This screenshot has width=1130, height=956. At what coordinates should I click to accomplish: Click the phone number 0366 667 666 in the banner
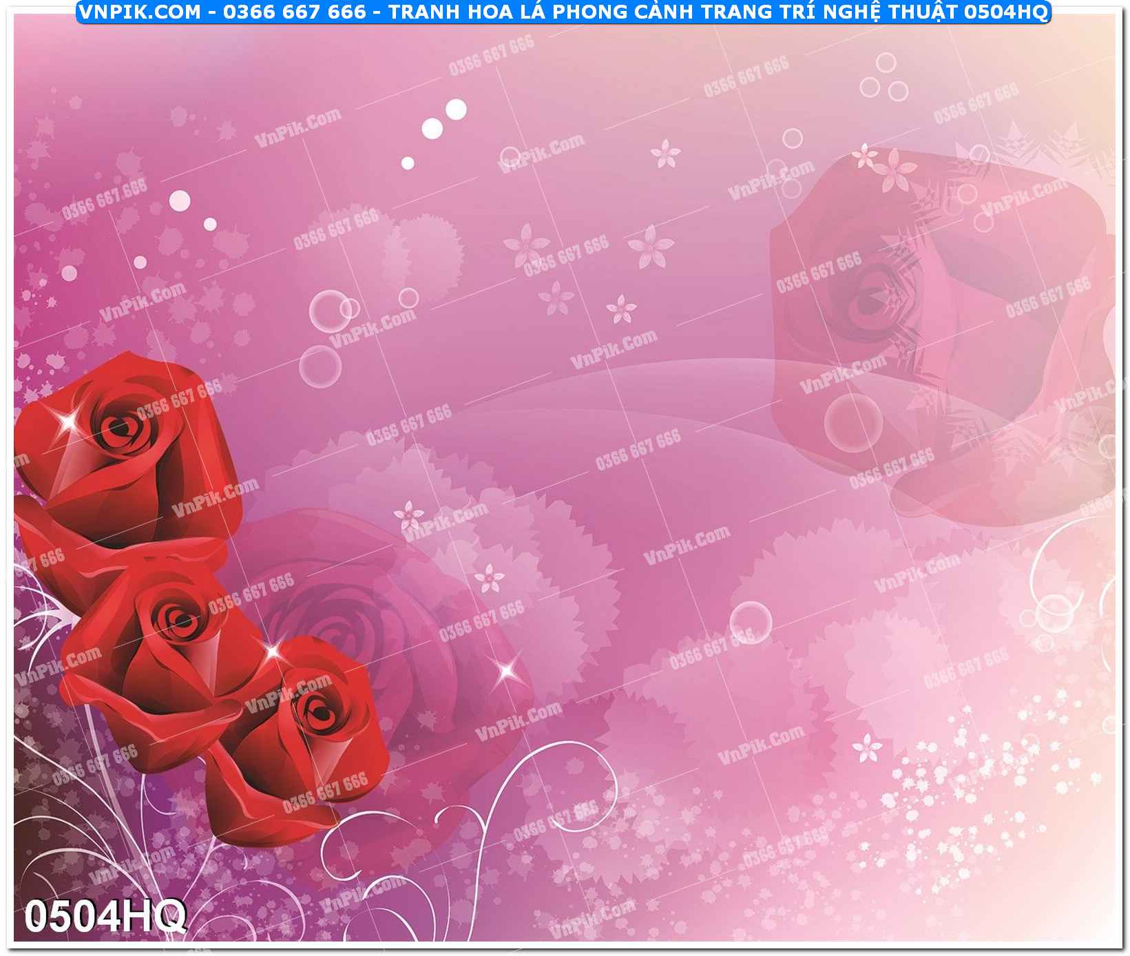point(294,12)
